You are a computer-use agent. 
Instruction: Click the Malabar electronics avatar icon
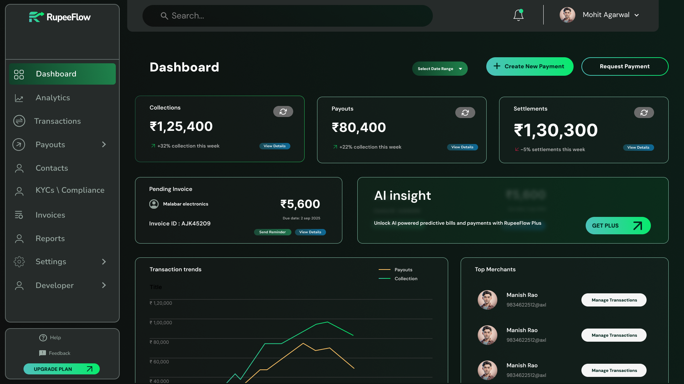(x=154, y=204)
